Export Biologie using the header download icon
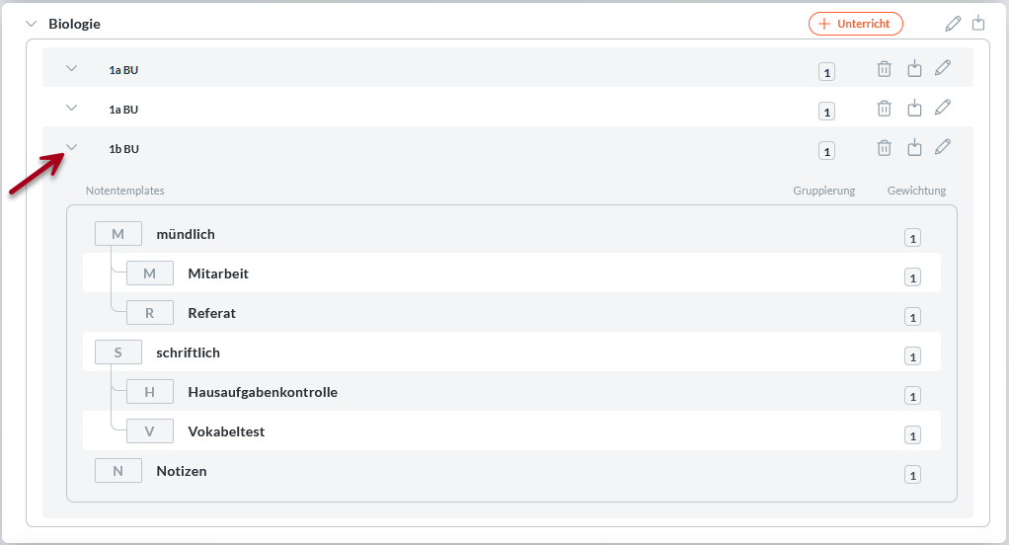Screen dimensions: 1009x545 click(978, 23)
